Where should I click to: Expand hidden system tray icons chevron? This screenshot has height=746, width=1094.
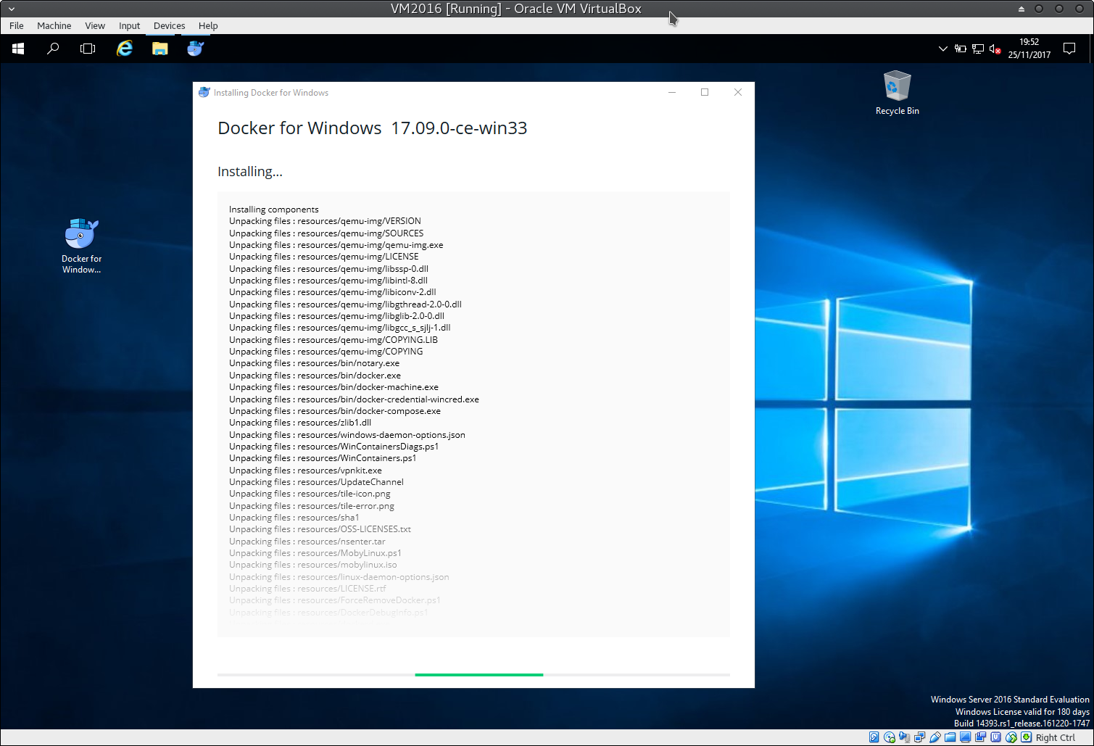(x=942, y=49)
